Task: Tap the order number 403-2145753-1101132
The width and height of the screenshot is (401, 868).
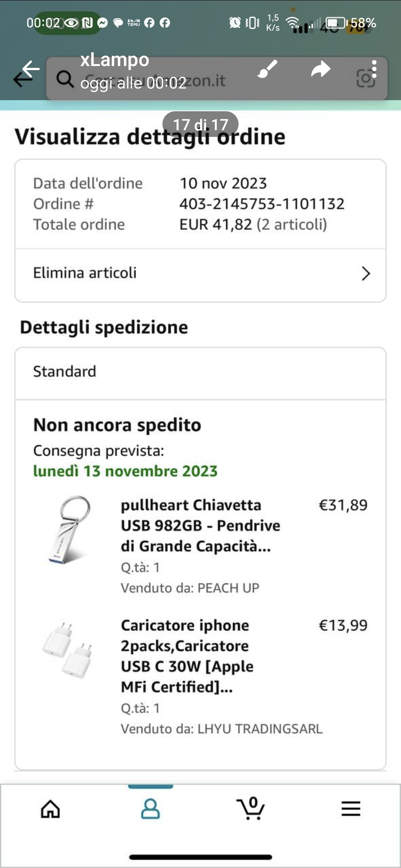Action: pyautogui.click(x=262, y=204)
